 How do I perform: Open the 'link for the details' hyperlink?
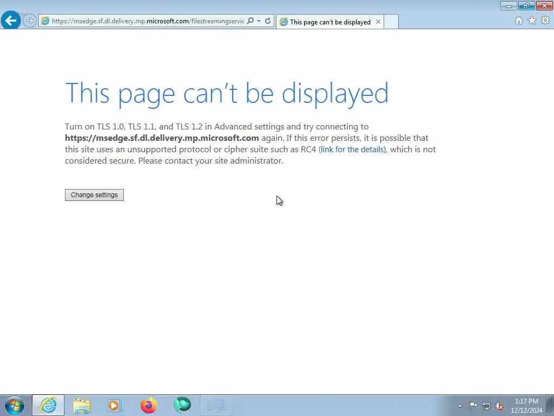[x=353, y=149]
